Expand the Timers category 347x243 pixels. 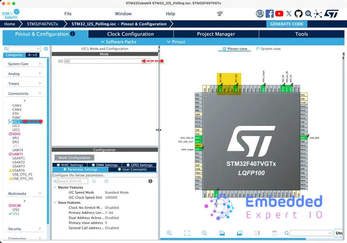coord(25,83)
